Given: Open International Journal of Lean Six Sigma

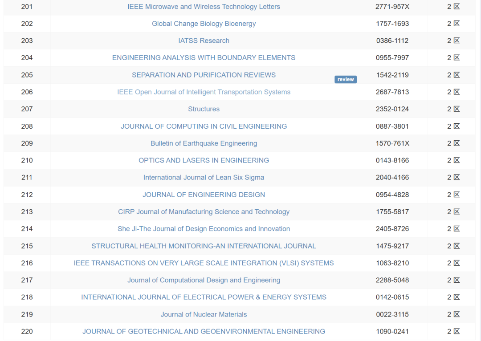Looking at the screenshot, I should click(204, 178).
